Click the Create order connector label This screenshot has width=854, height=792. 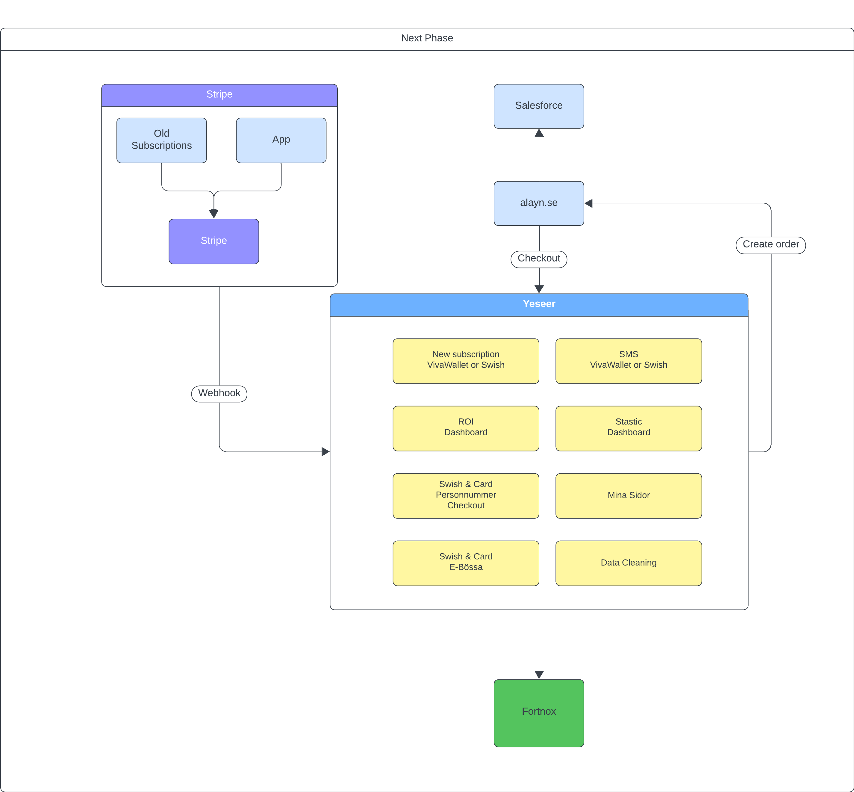770,245
